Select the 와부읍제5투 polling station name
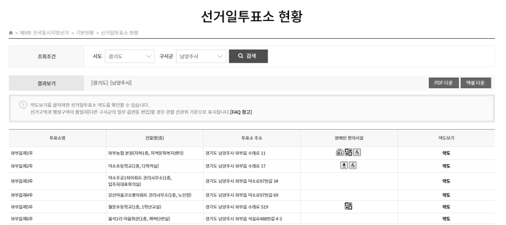Image resolution: width=506 pixels, height=225 pixels. pos(21,207)
